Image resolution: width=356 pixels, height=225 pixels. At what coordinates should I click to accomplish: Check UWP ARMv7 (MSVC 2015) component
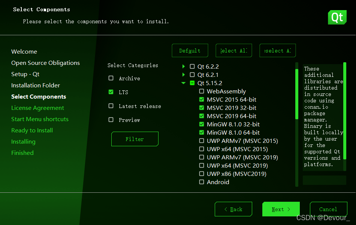(x=201, y=141)
